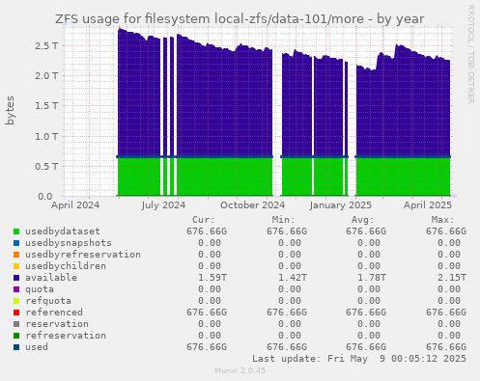Click the 0.5 T y-axis label
This screenshot has width=480, height=381.
46,167
